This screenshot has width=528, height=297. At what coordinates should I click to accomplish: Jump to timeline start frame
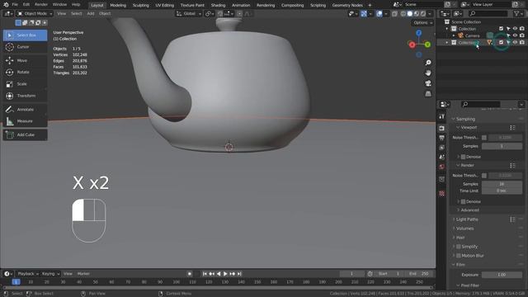[205, 274]
